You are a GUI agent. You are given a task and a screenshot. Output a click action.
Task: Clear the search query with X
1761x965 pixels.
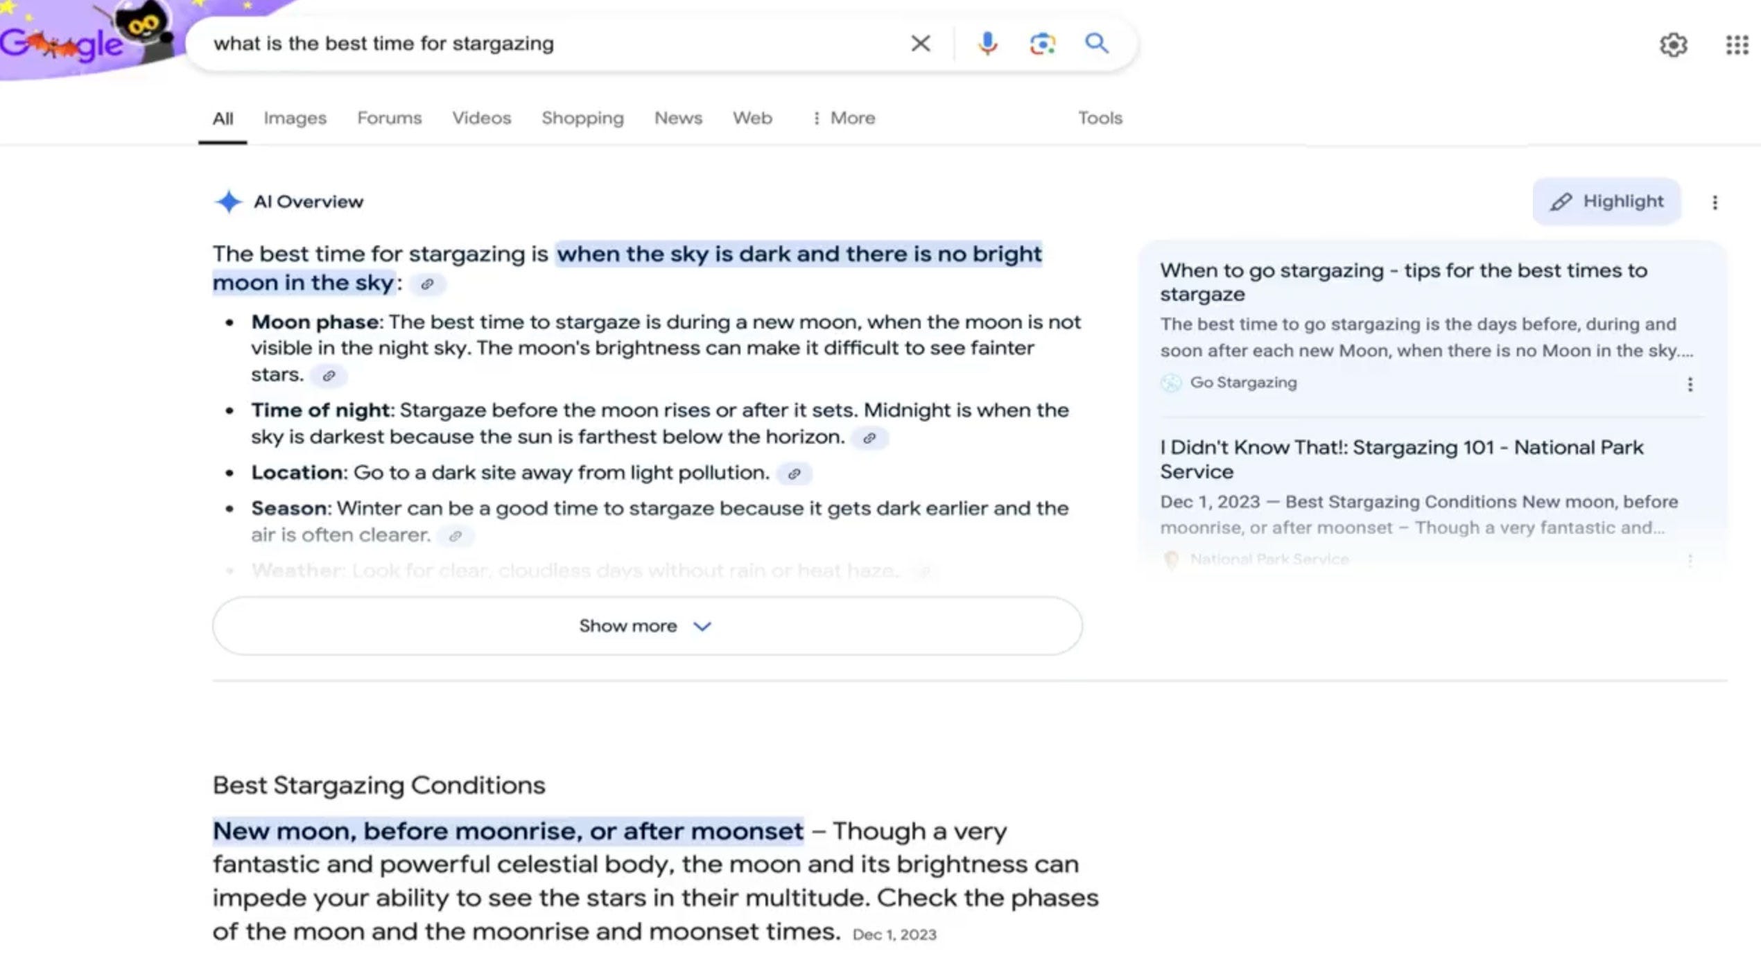pyautogui.click(x=920, y=44)
